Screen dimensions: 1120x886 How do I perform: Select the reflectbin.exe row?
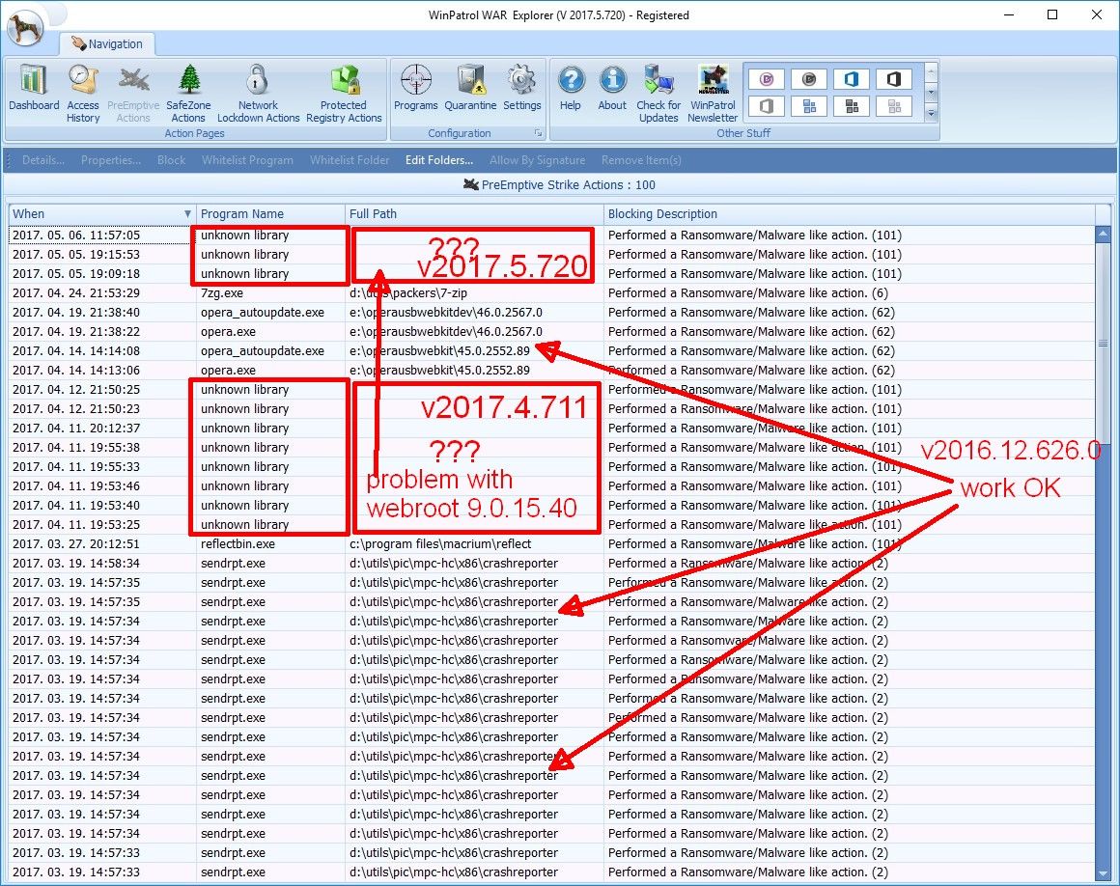tap(551, 544)
